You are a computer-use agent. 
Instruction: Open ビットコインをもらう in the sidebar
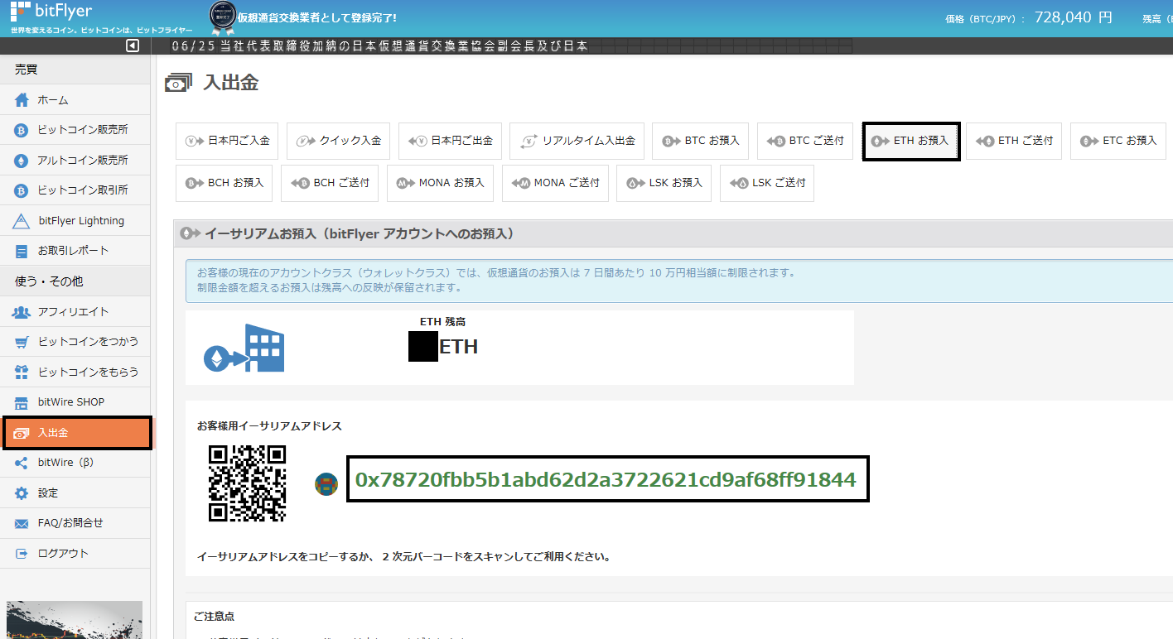pyautogui.click(x=75, y=372)
